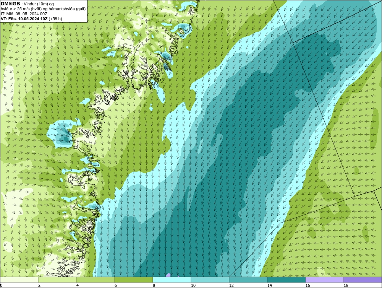Screen dimensions: 382x288
Task: Click the 8–10 m/s light cyan swatch
Action: tap(172, 280)
